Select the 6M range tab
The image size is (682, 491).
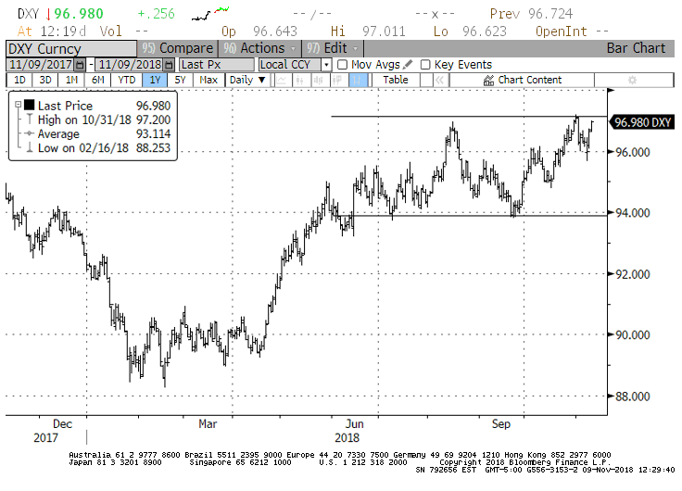click(98, 81)
